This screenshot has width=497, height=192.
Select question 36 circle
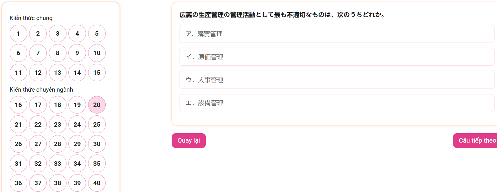[19, 183]
